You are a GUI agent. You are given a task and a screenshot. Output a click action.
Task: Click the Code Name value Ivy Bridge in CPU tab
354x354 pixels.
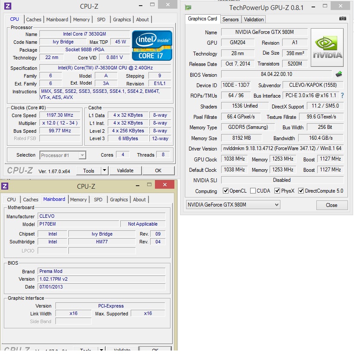tap(63, 42)
